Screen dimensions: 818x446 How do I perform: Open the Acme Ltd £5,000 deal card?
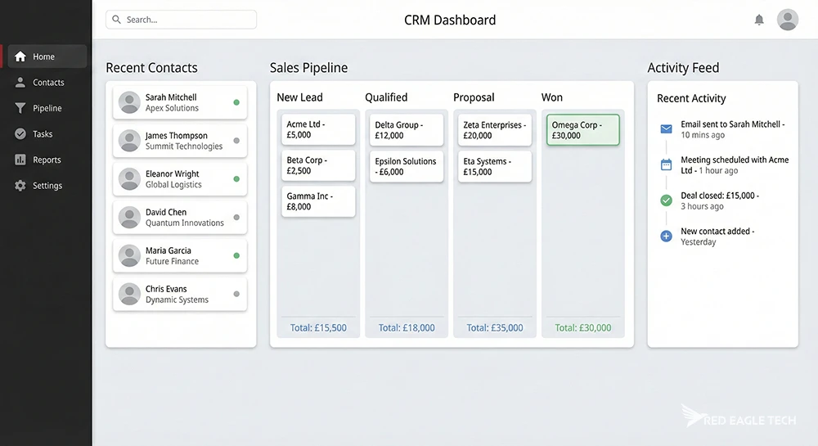tap(318, 129)
